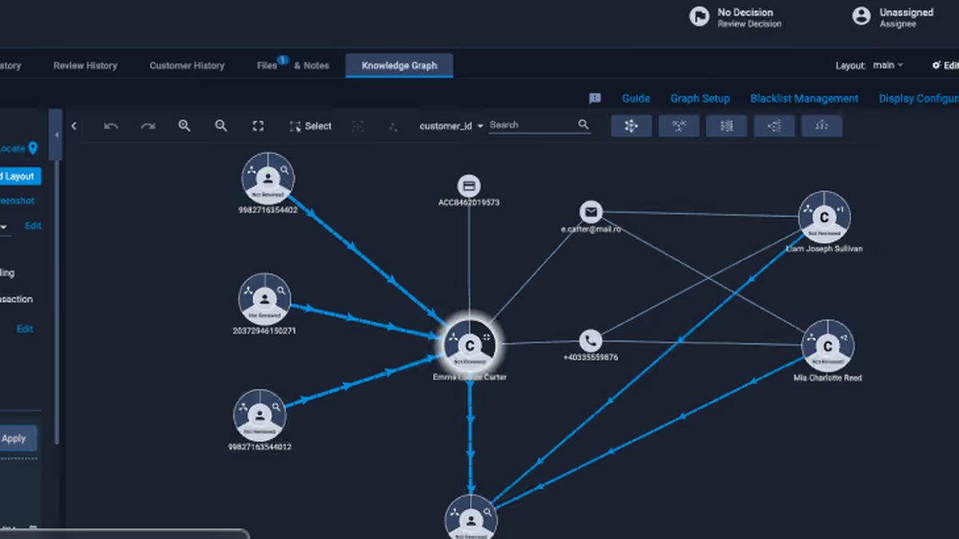
Task: Click the back chevron in graph toolbar
Action: (74, 126)
